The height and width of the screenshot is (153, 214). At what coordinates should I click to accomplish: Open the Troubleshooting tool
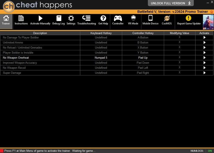[x=86, y=18]
